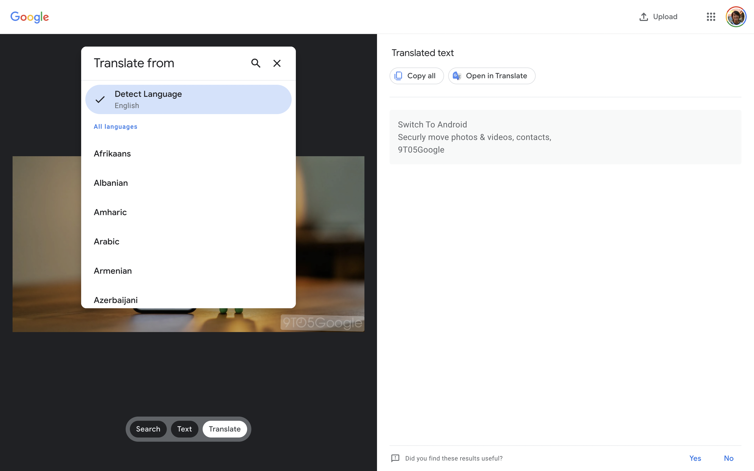Close the Translate from dialog
This screenshot has height=471, width=754.
(277, 63)
